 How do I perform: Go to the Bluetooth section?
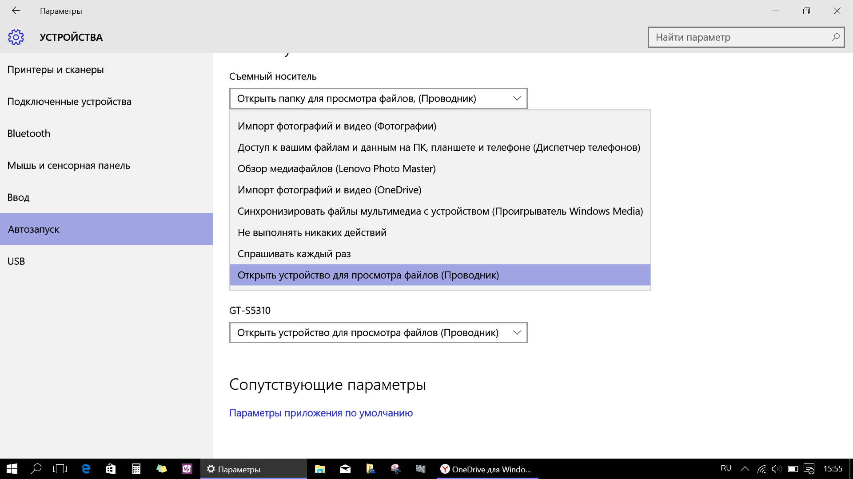[x=107, y=133]
